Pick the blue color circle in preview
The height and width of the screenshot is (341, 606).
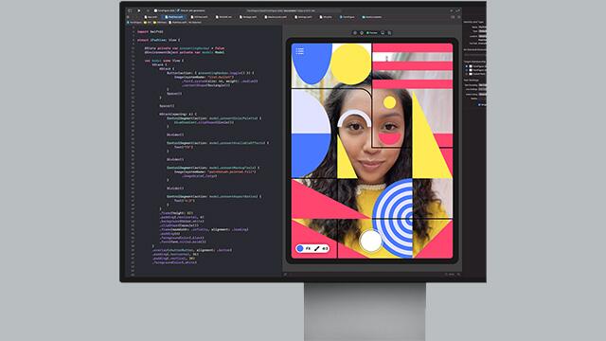pos(300,248)
